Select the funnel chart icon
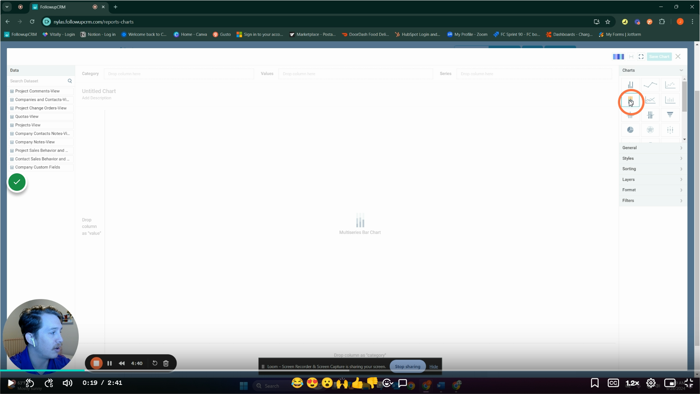The image size is (700, 394). [x=670, y=115]
